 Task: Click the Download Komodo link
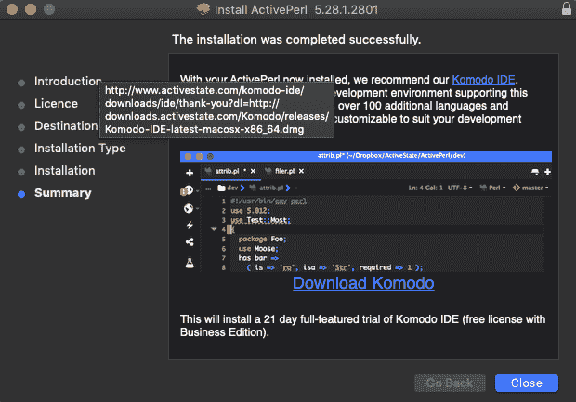pos(363,283)
